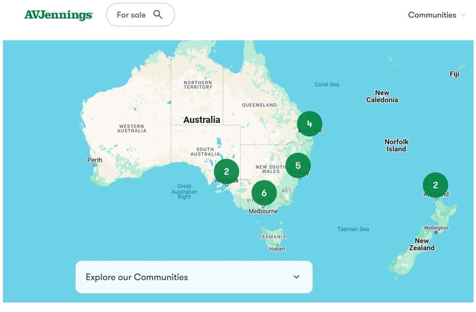This screenshot has width=476, height=312.
Task: Click the magnifying glass search icon
Action: pyautogui.click(x=158, y=15)
